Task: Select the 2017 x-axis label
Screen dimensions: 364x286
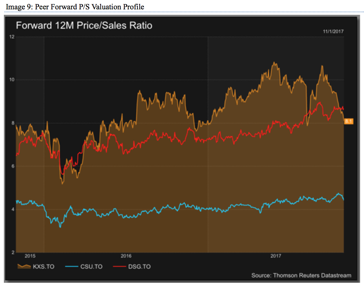Action: (x=276, y=256)
